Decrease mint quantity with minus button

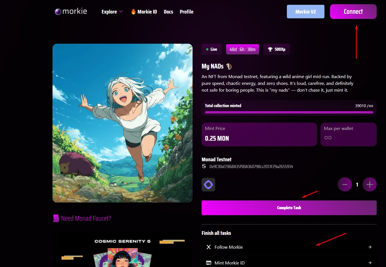[345, 184]
